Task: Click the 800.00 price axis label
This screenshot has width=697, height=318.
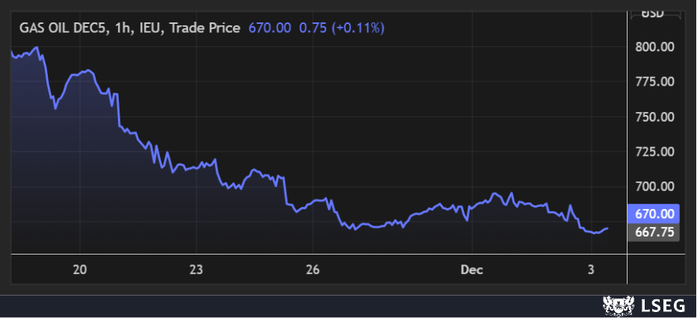Action: point(654,47)
